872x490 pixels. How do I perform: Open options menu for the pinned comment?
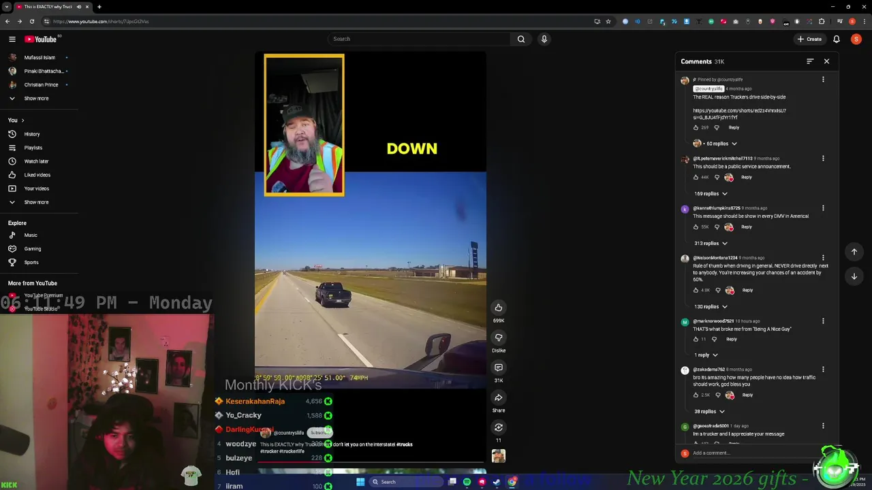[823, 80]
